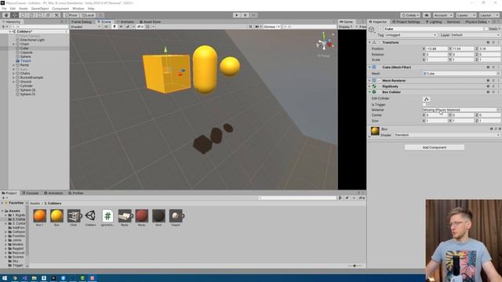This screenshot has width=502, height=282.
Task: Toggle scene audio speaker icon
Action: coord(121,27)
